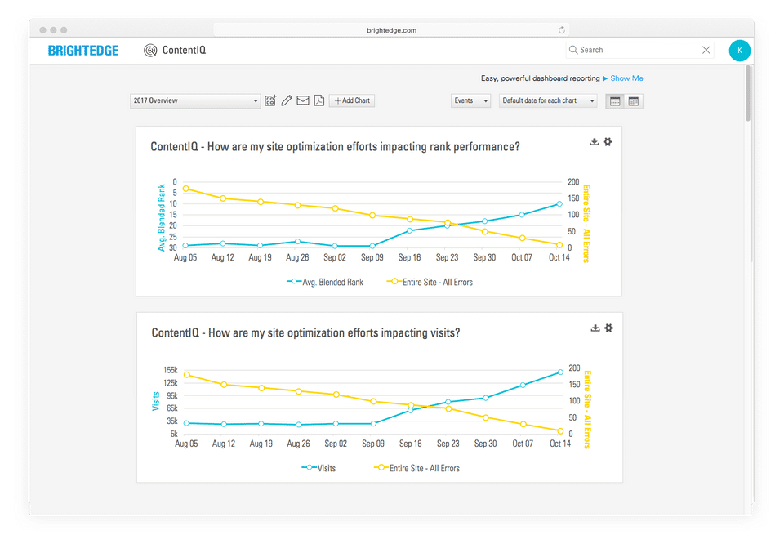Export dashboard as PDF icon

pos(319,100)
